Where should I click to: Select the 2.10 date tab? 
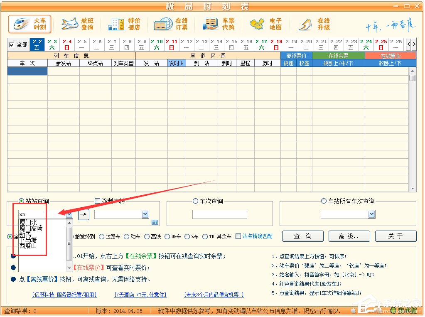coord(157,45)
